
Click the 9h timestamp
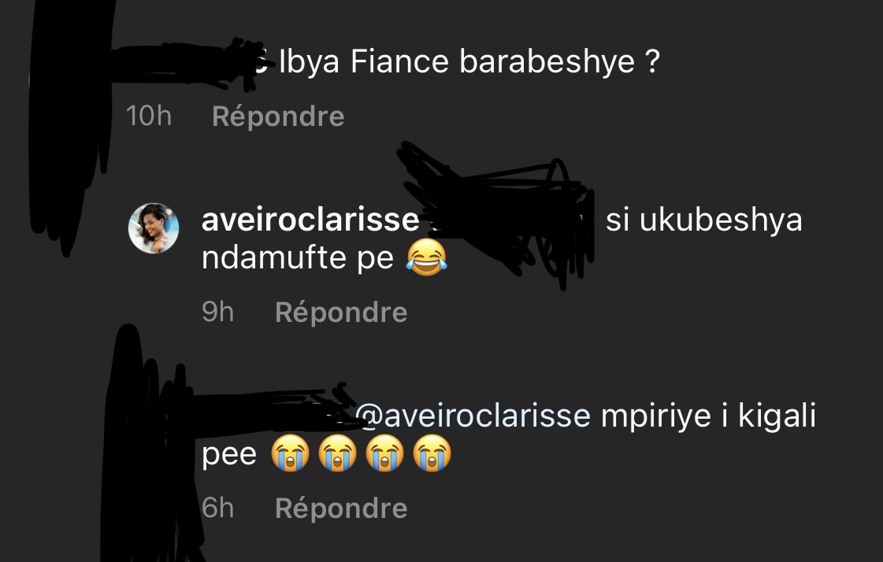[218, 312]
